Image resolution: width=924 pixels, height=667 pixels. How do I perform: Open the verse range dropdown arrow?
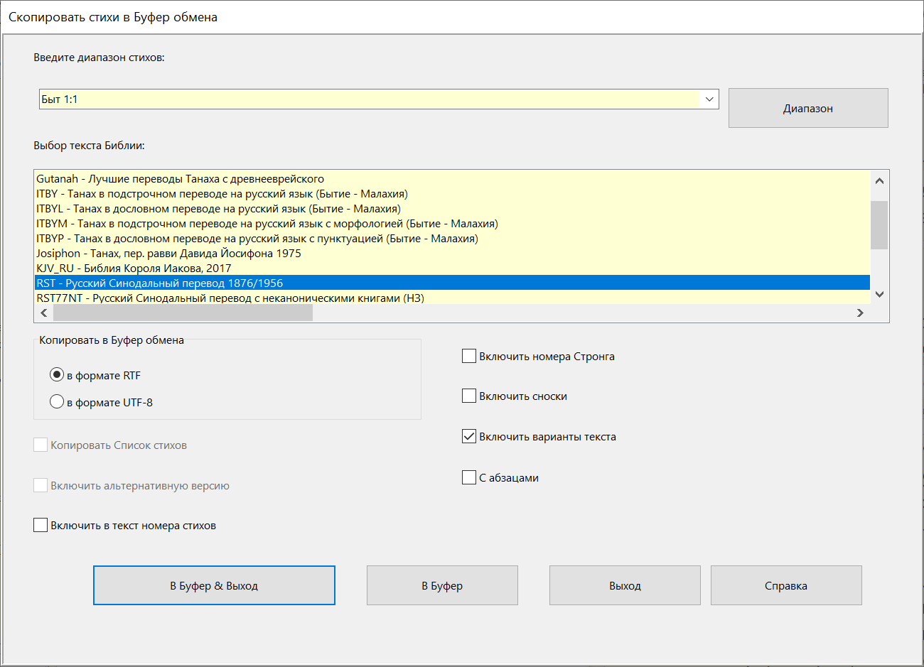(x=709, y=99)
